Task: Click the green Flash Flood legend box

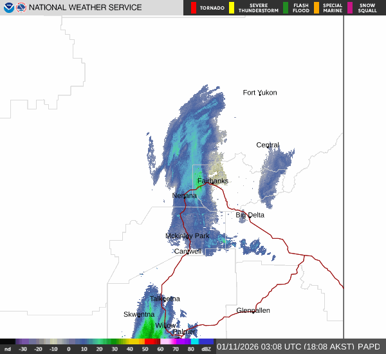Action: (286, 8)
